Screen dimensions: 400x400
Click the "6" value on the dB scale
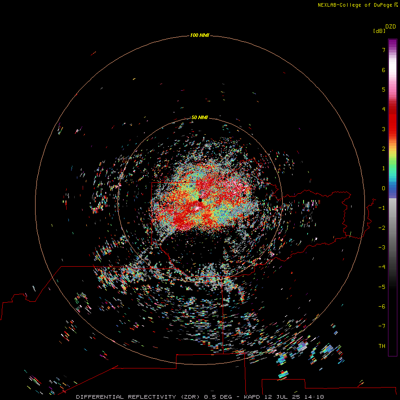click(384, 70)
